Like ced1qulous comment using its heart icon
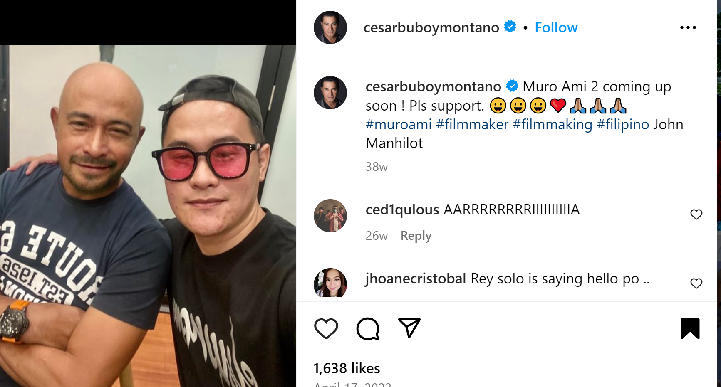This screenshot has height=387, width=721. pyautogui.click(x=696, y=214)
